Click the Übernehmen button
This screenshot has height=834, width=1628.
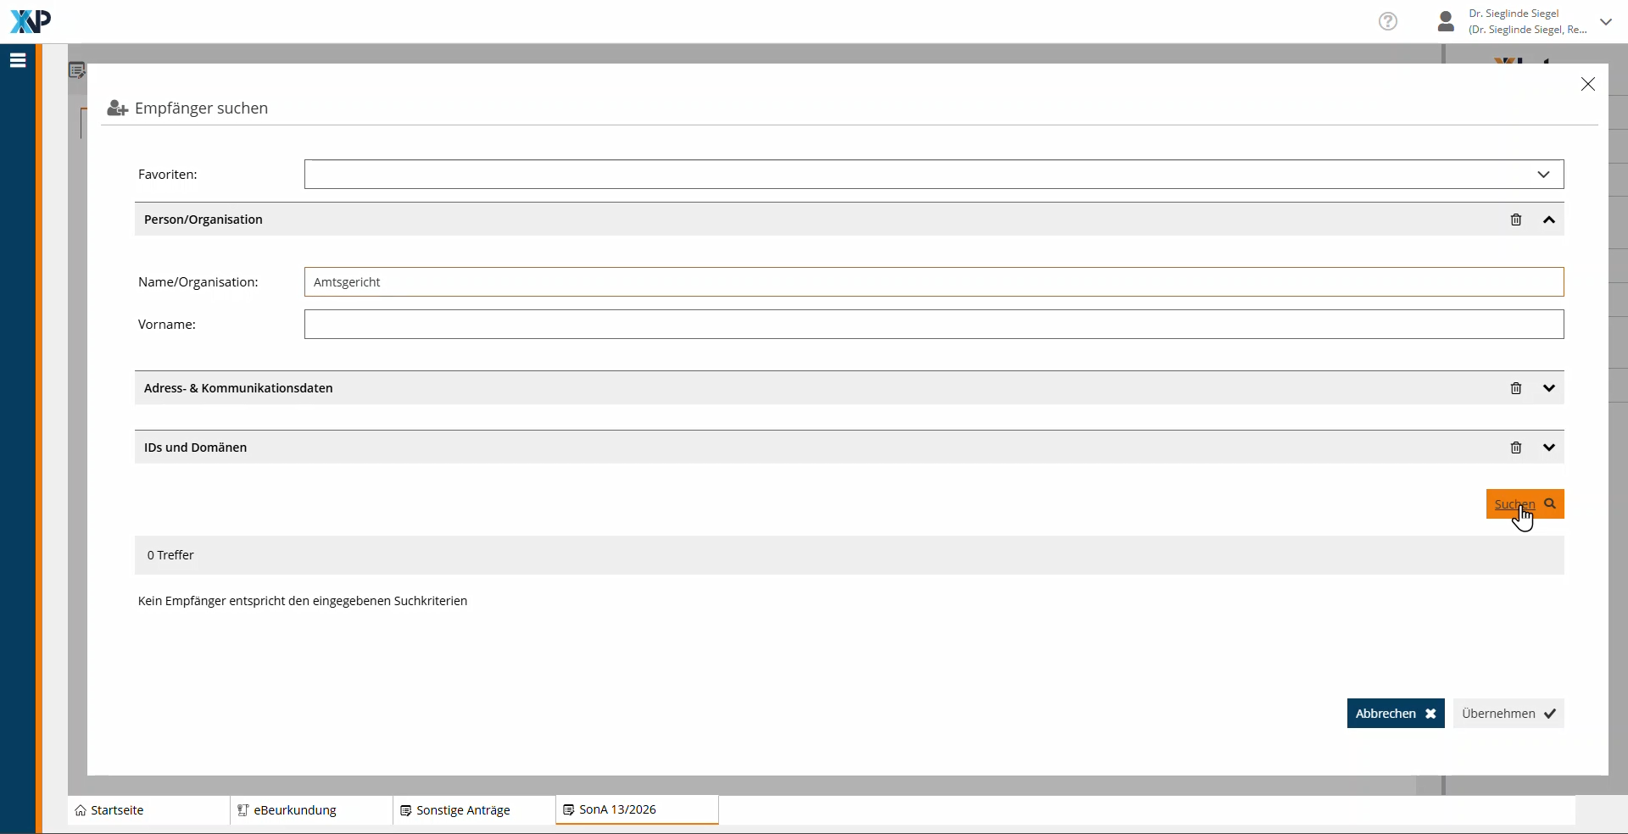pos(1508,714)
